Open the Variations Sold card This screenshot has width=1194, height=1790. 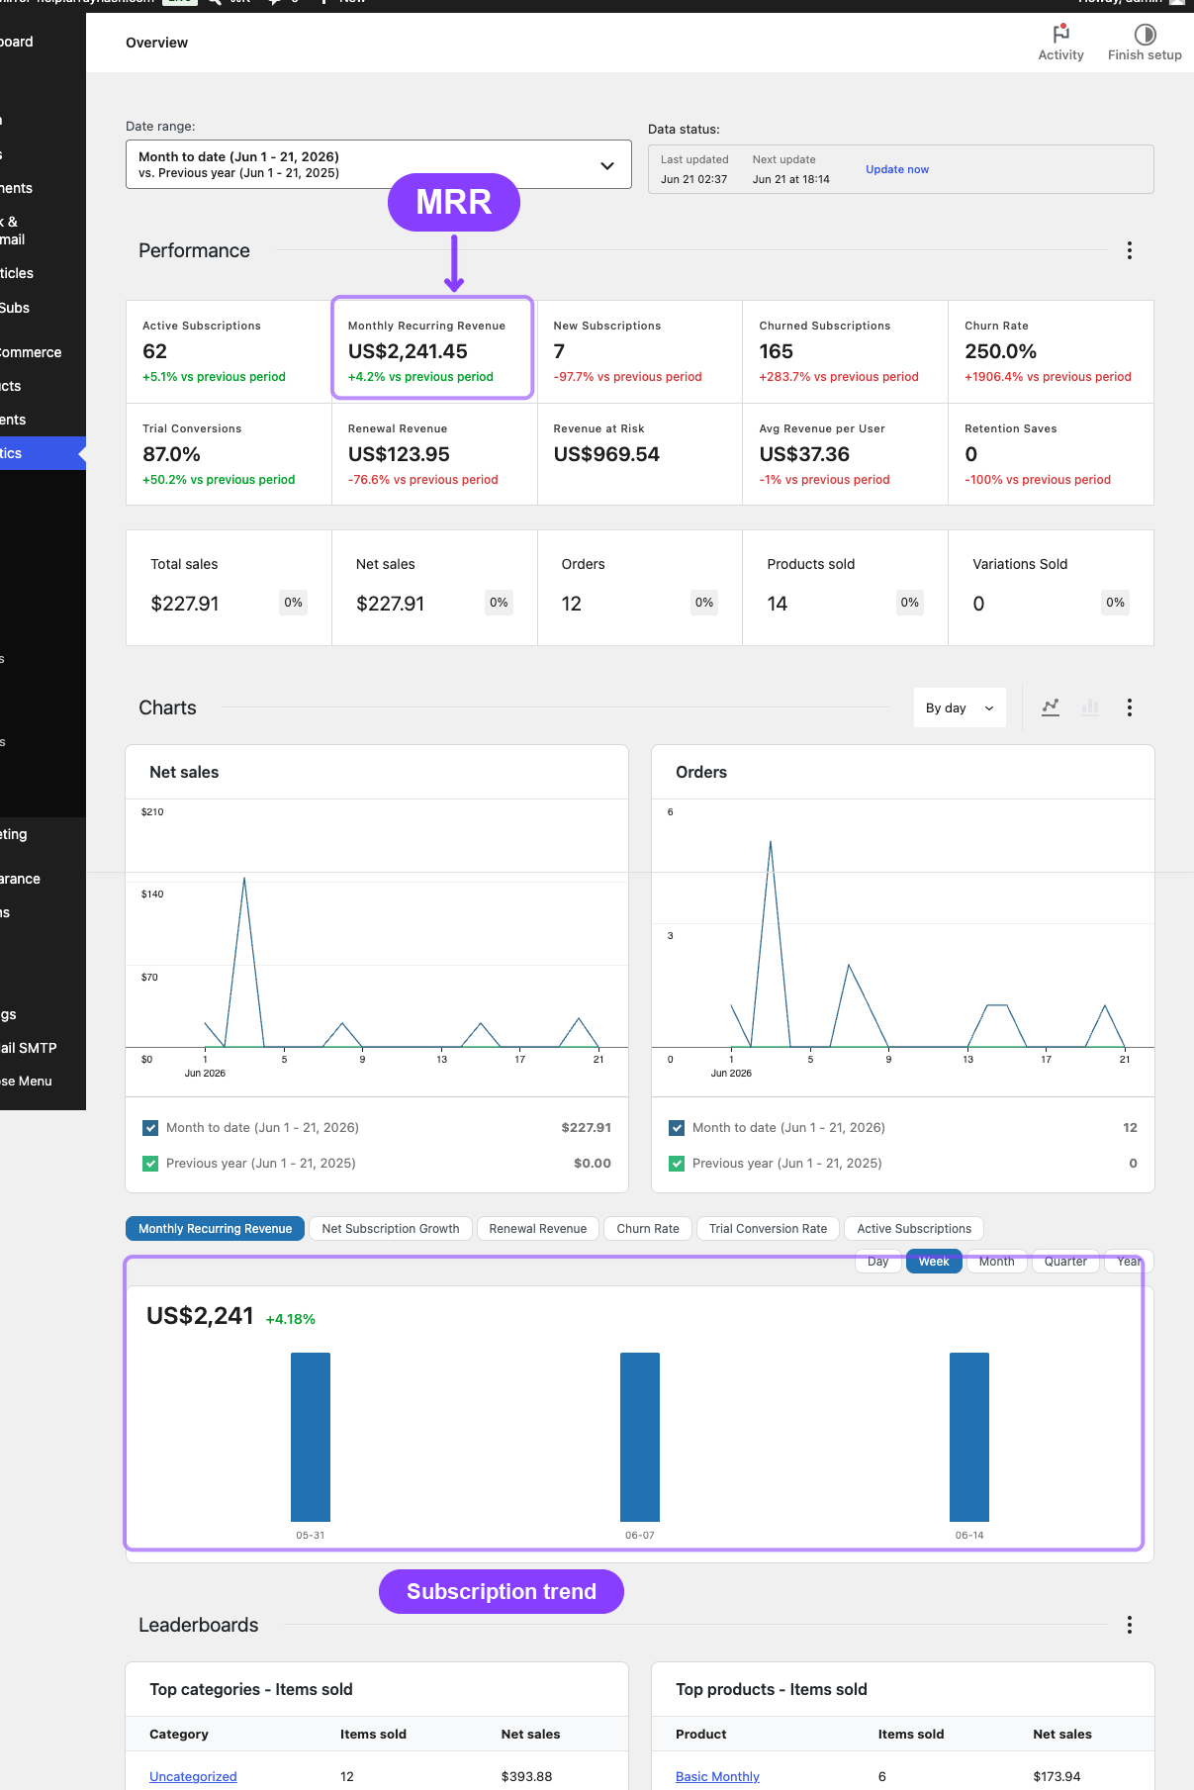coord(1051,588)
